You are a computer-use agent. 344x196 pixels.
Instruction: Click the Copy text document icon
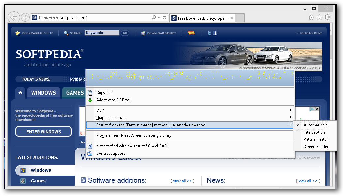click(90, 93)
